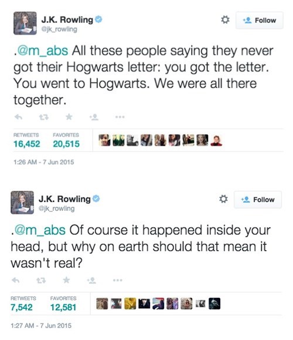
Task: Open more options dots under second tweet
Action: (x=118, y=280)
